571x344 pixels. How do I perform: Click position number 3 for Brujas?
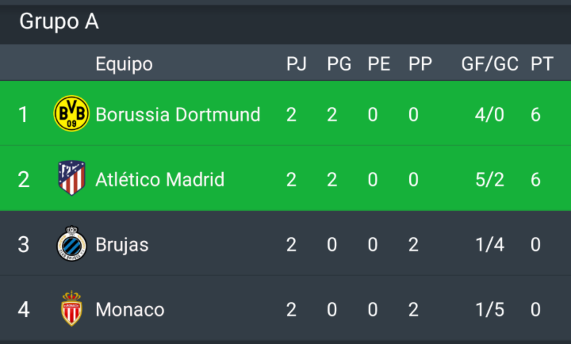coord(23,245)
